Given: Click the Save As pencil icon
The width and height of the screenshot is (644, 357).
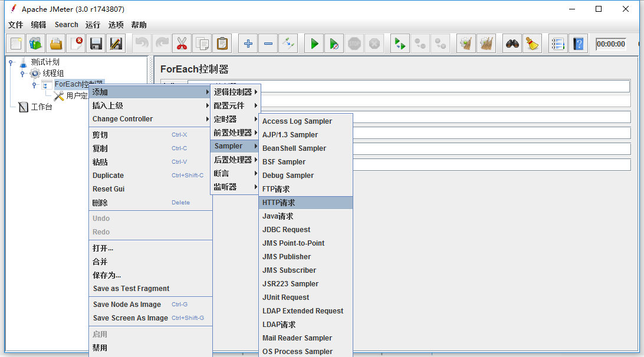Looking at the screenshot, I should (x=116, y=44).
